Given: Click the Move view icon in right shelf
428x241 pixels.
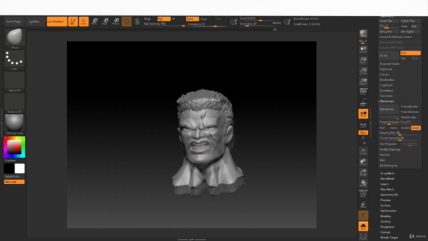Looking at the screenshot, I should [363, 162].
